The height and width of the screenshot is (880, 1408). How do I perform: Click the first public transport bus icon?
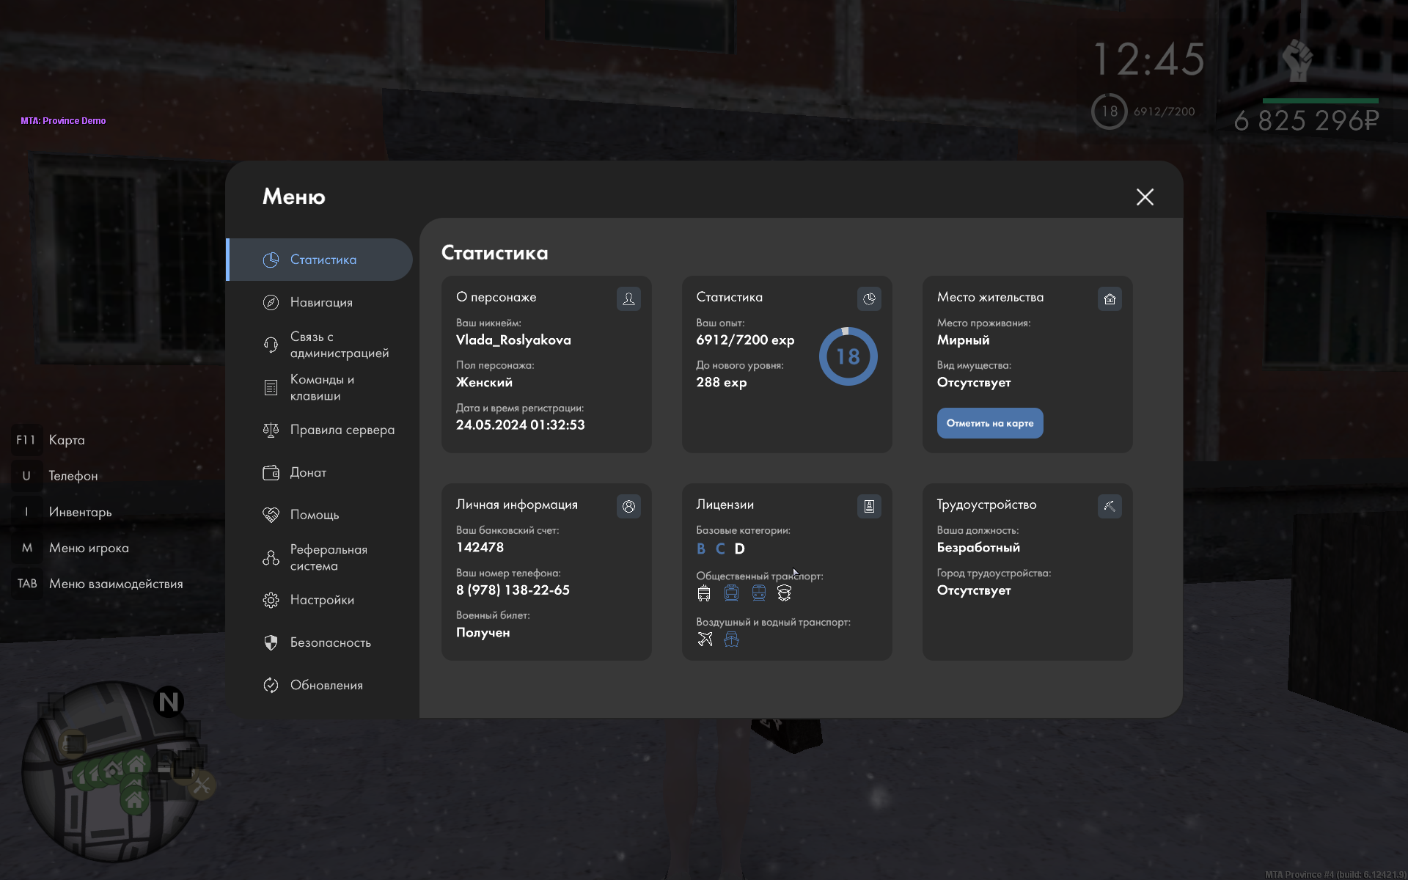704,593
